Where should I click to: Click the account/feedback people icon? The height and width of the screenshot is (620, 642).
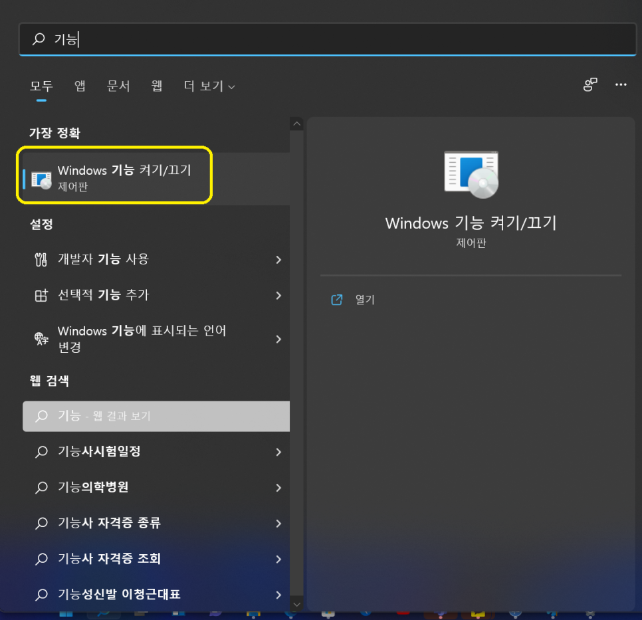(590, 85)
